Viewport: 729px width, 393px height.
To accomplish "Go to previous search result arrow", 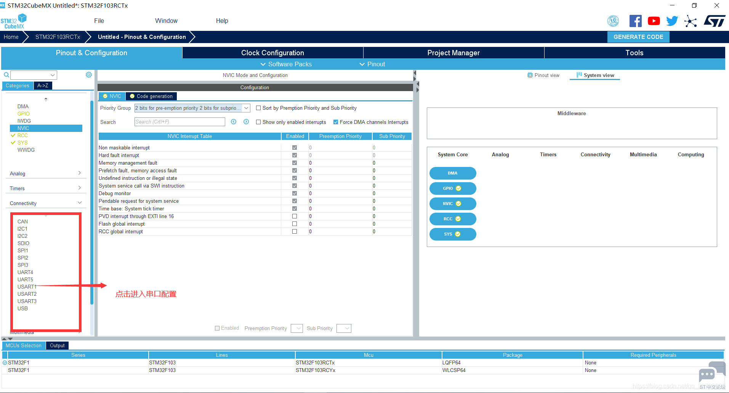I will point(234,122).
